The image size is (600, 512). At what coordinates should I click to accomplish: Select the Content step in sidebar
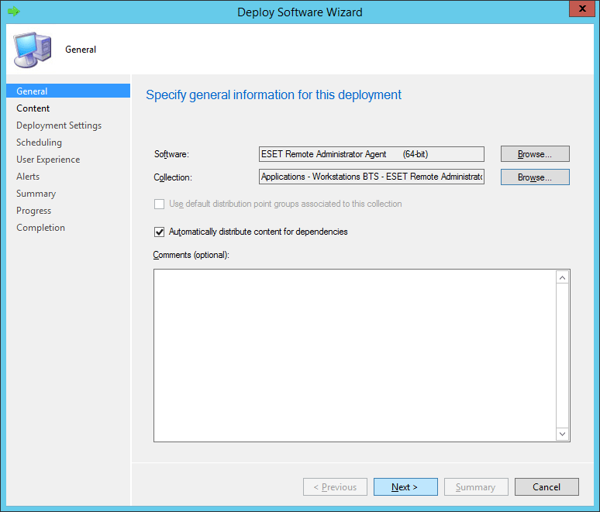(x=33, y=108)
